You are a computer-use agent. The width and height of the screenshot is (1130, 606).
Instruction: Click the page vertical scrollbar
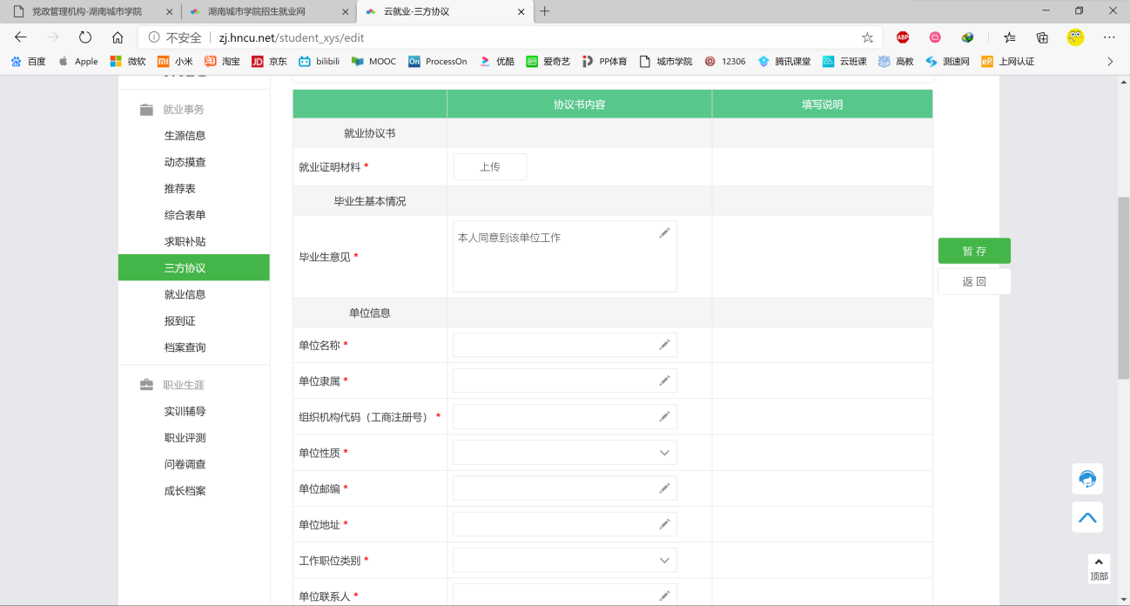(x=1123, y=287)
